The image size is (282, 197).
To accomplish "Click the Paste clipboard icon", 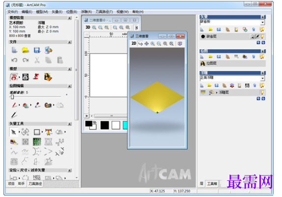I will (x=60, y=60).
